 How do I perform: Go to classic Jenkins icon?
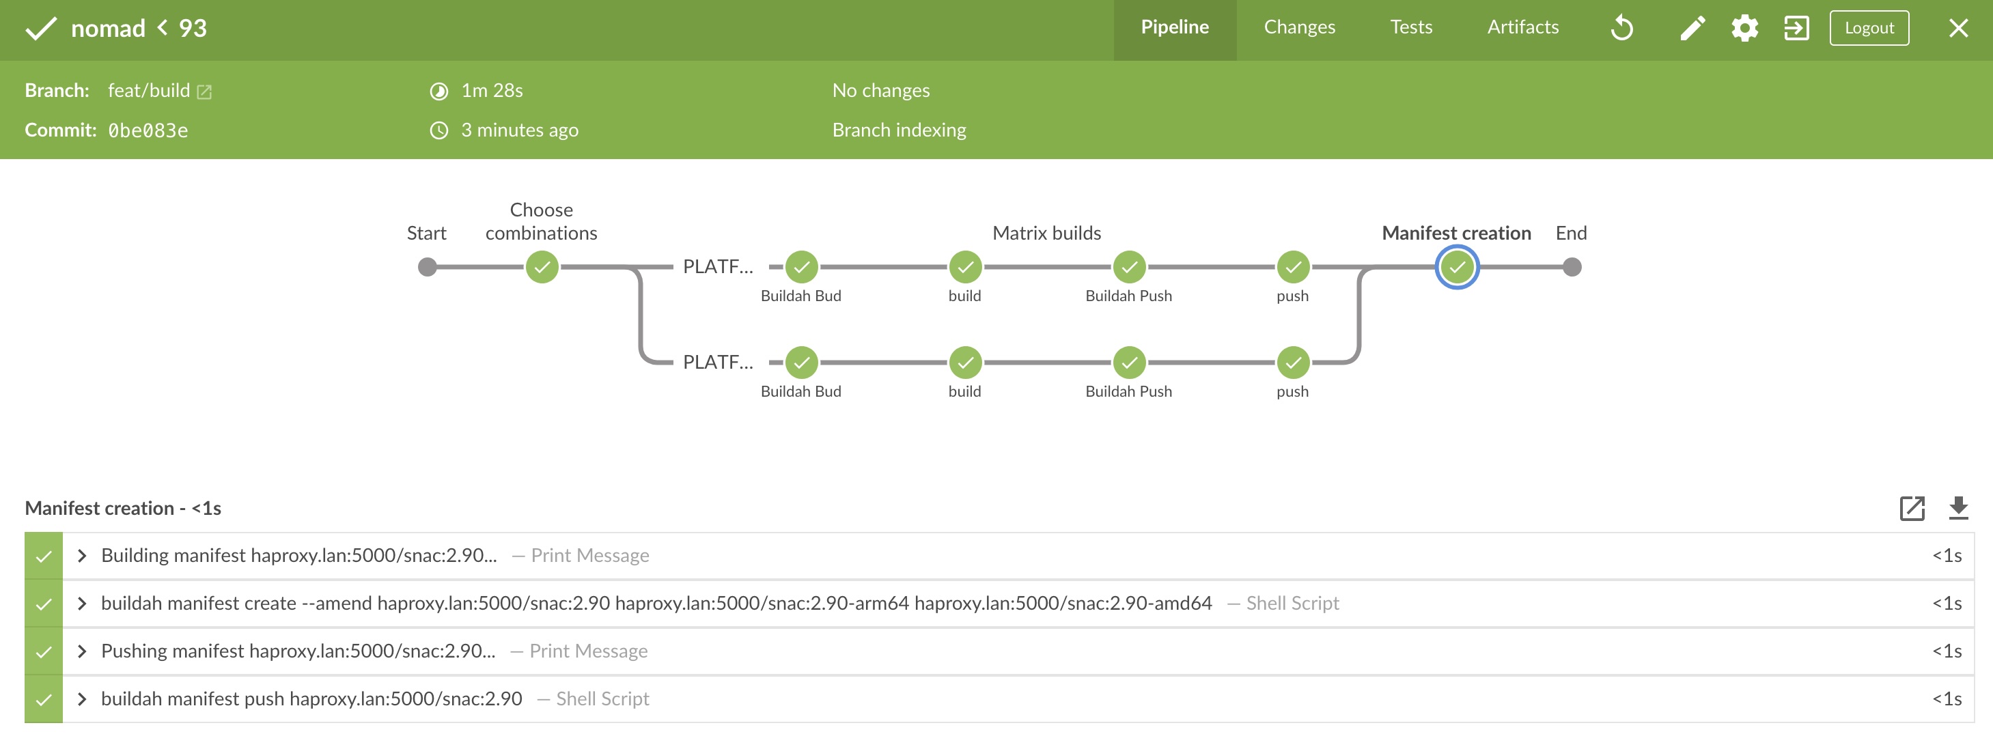[x=1796, y=29]
